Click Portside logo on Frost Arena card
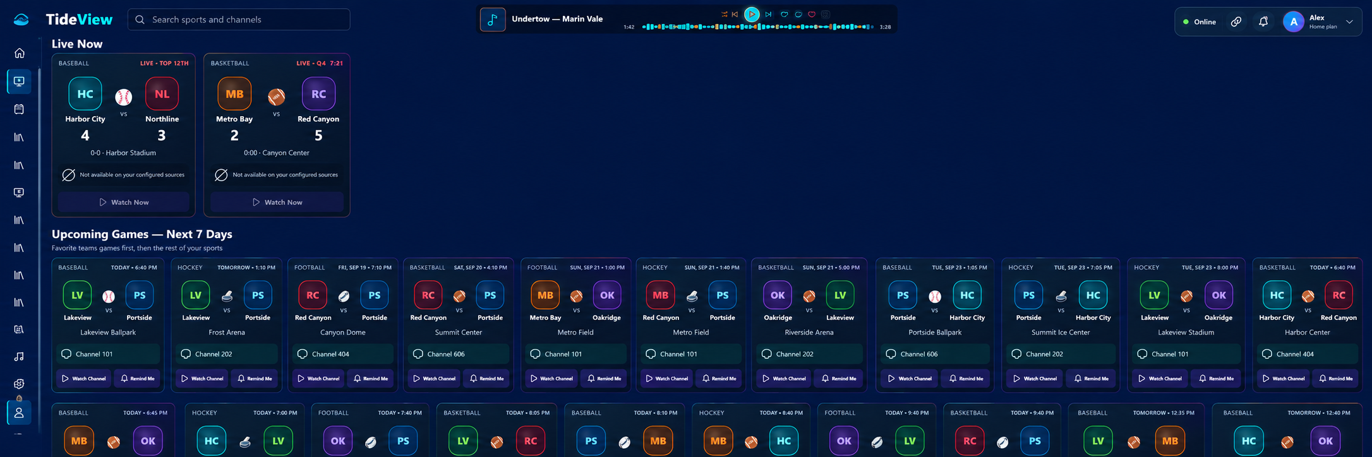Image resolution: width=1372 pixels, height=457 pixels. (258, 295)
